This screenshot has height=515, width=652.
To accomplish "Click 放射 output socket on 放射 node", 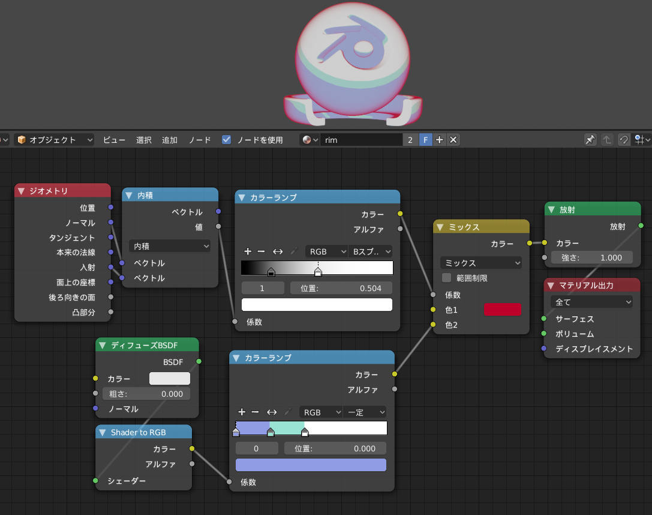I will (641, 226).
